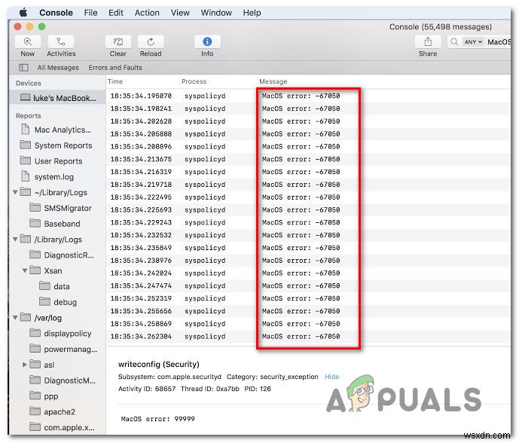Open Mac Analytics report file icon
This screenshot has width=519, height=443.
tap(25, 130)
